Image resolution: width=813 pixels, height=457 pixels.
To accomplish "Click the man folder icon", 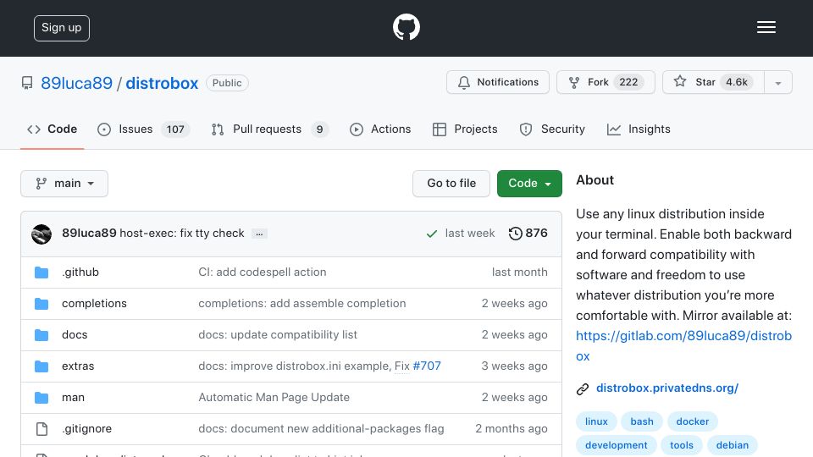I will tap(41, 398).
